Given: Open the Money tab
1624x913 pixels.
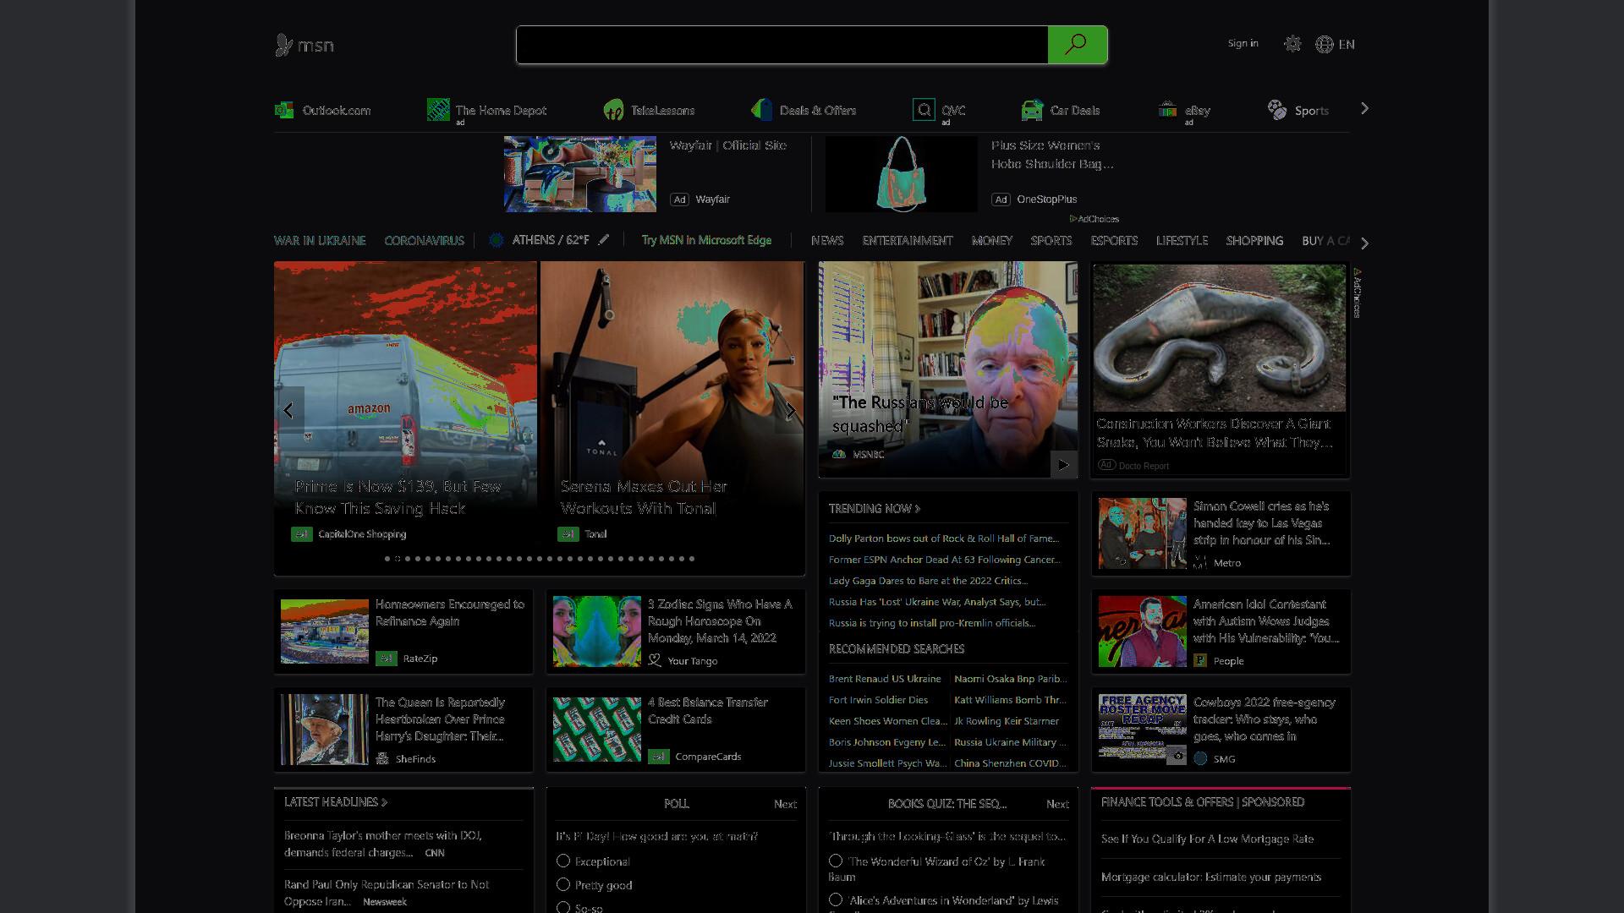Looking at the screenshot, I should tap(992, 240).
